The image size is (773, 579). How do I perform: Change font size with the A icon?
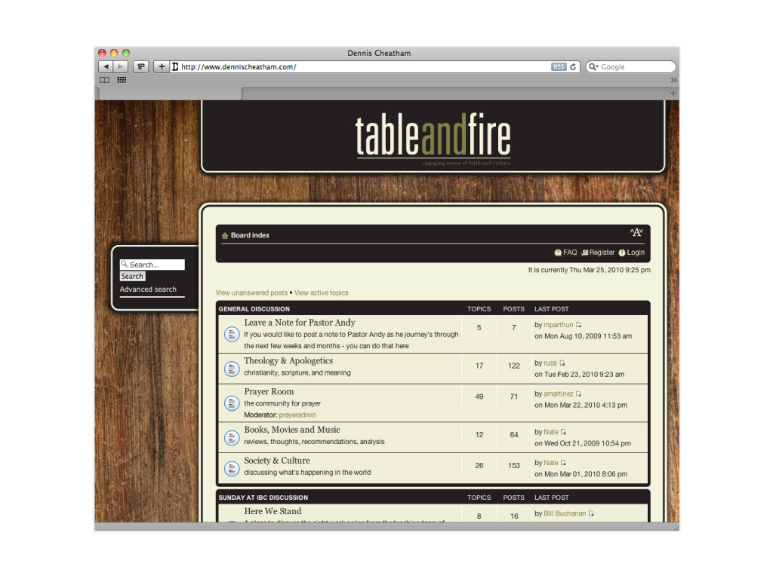pyautogui.click(x=636, y=232)
